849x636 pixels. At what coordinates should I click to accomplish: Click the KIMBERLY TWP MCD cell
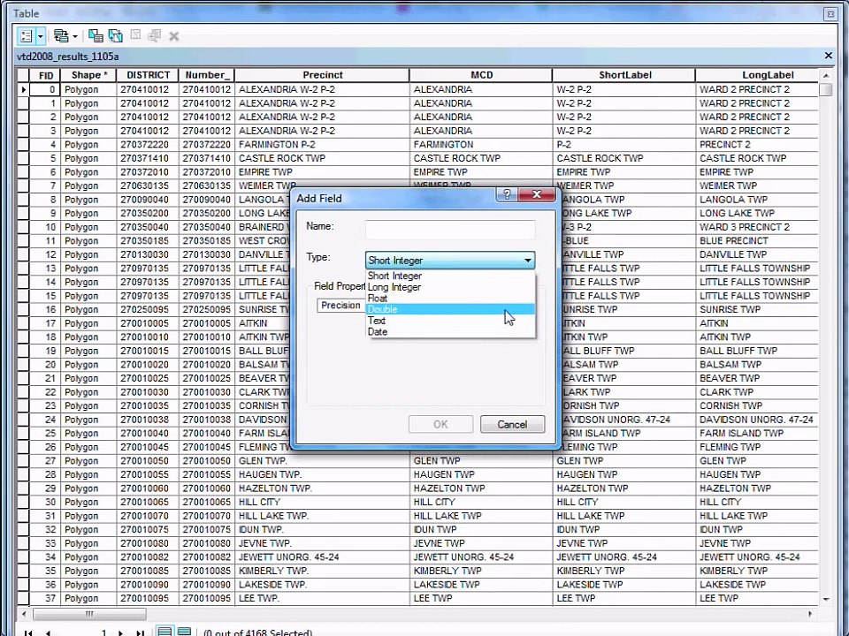[481, 571]
